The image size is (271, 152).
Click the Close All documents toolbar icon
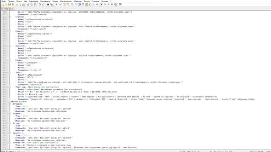(x=20, y=4)
